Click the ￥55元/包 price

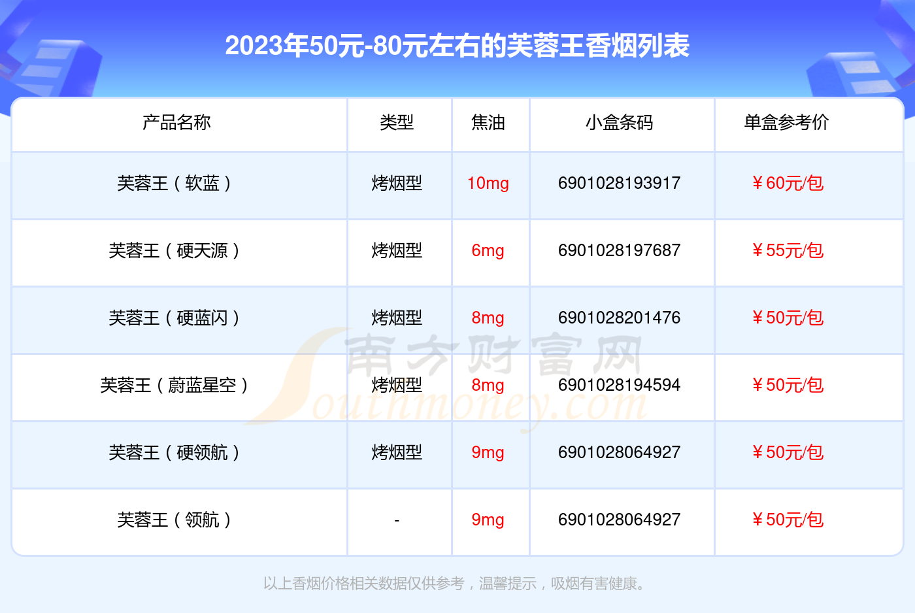tap(787, 250)
